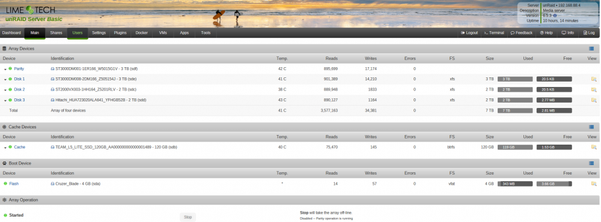The height and width of the screenshot is (222, 601).
Task: Click the Cache status green indicator
Action: (10, 146)
